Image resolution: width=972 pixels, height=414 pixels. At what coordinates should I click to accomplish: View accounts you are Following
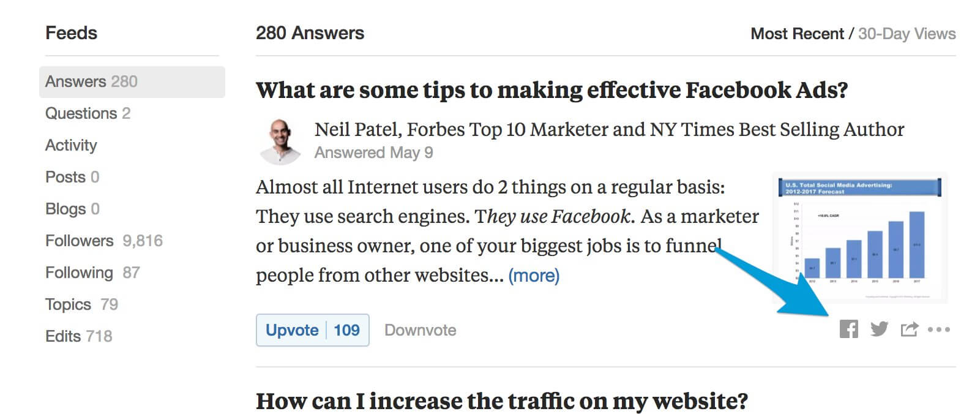[x=80, y=273]
